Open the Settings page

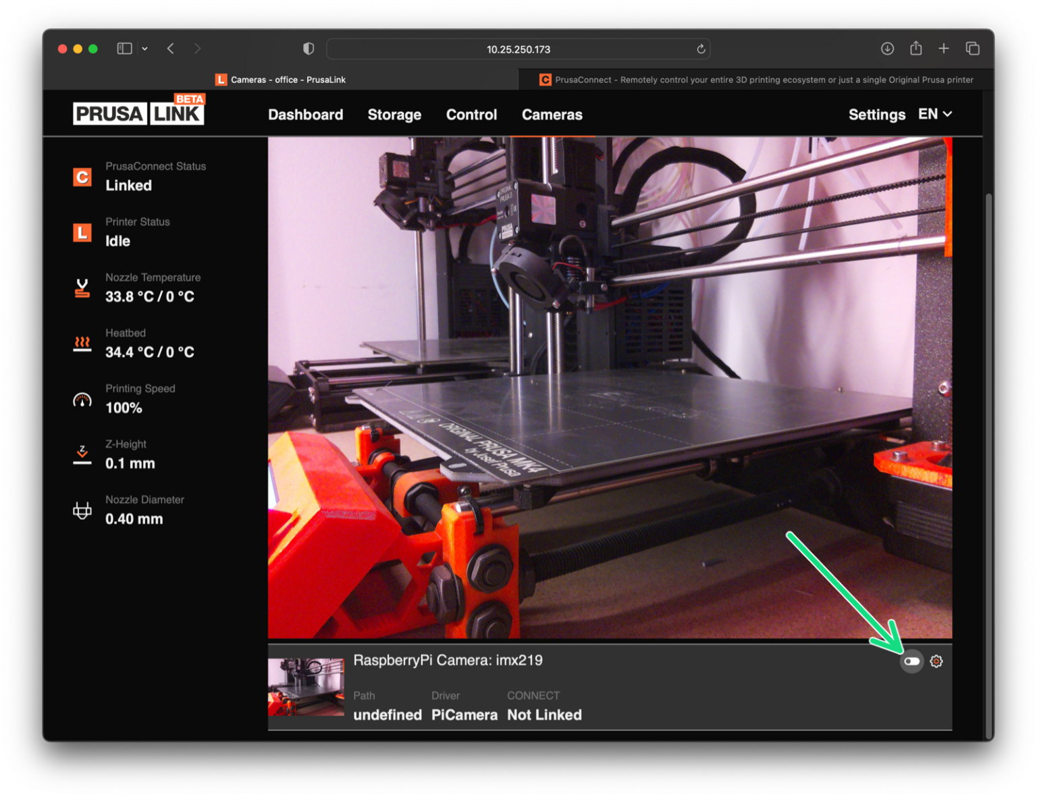[876, 114]
